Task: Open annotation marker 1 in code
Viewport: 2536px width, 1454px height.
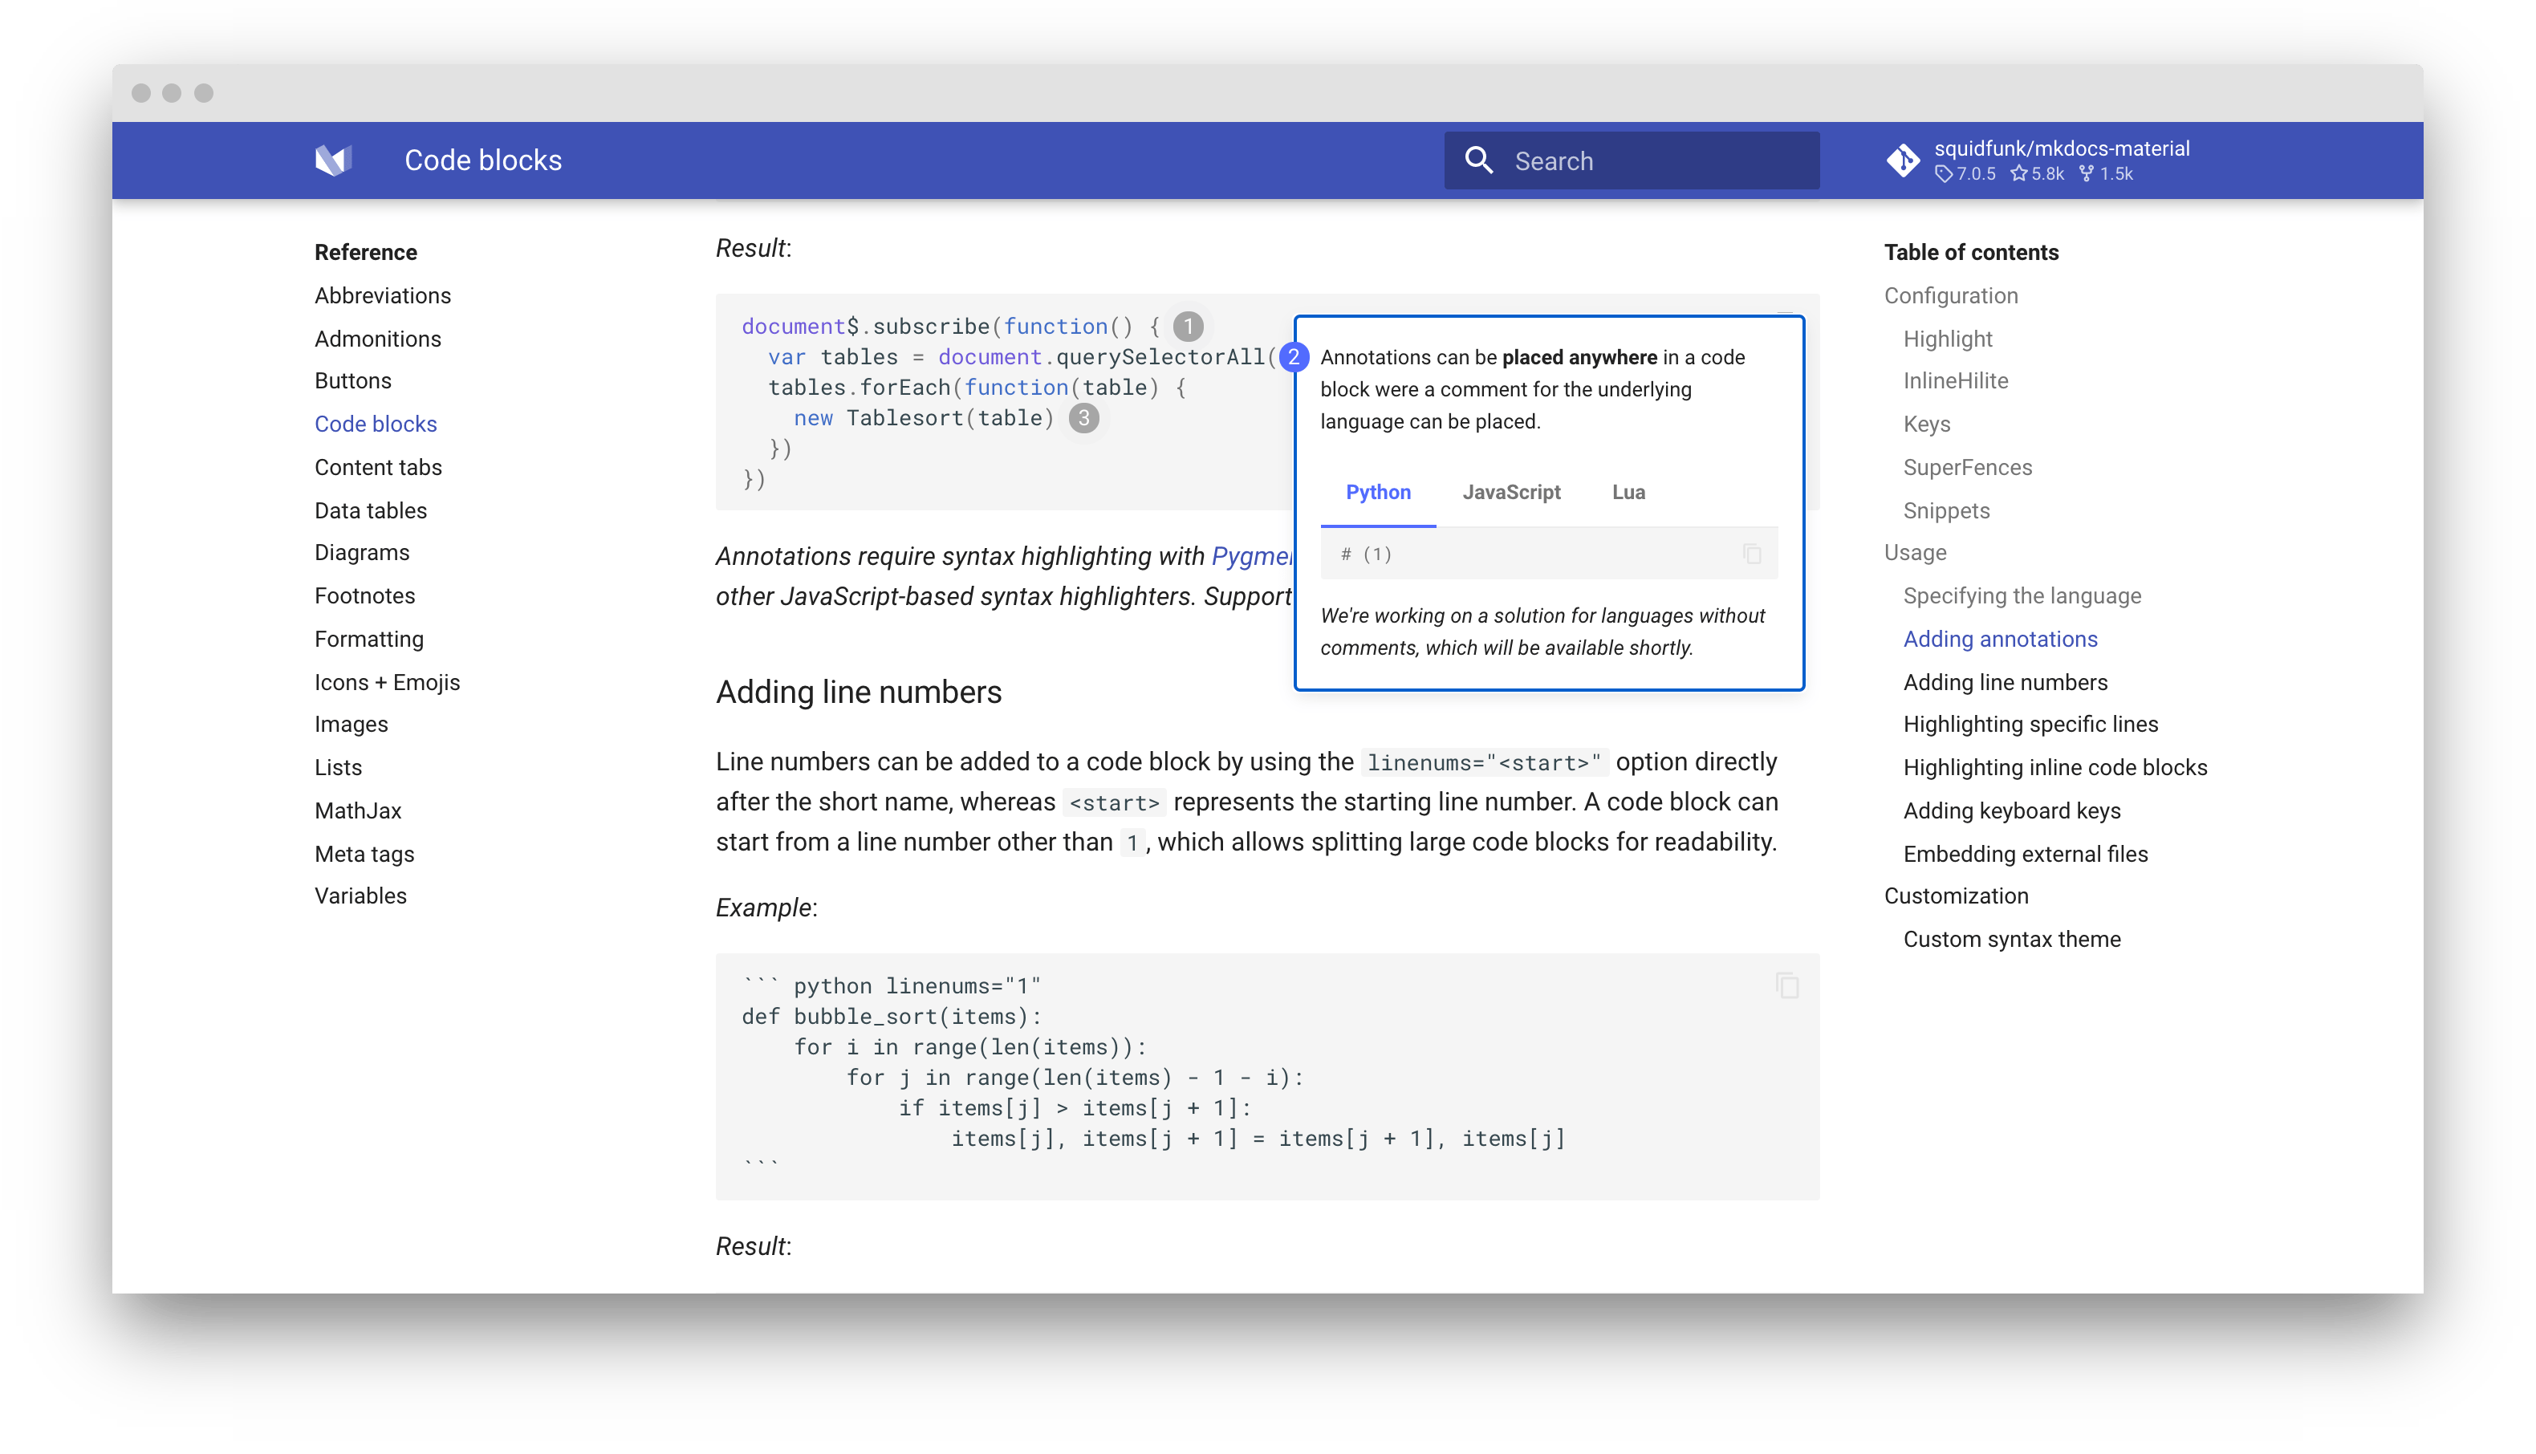Action: coord(1188,326)
